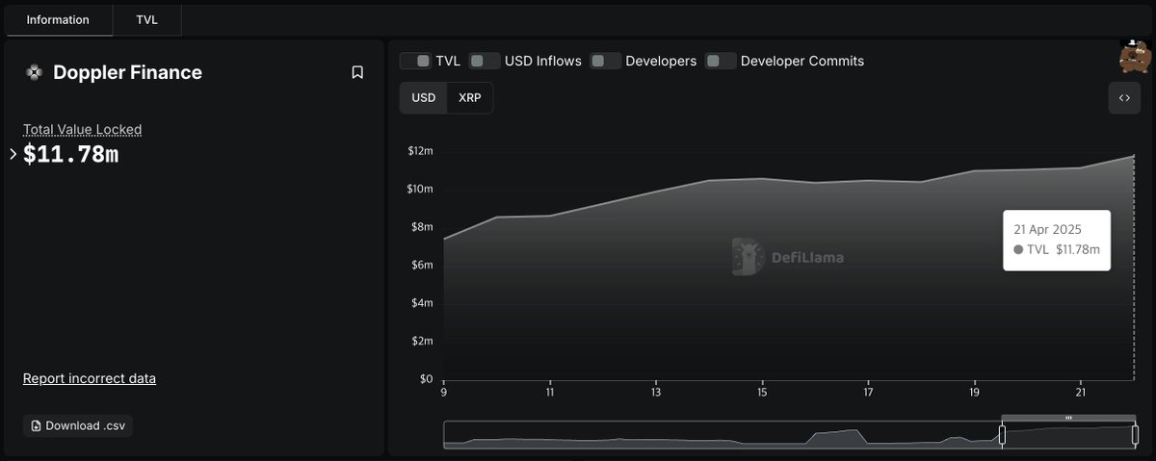Click the $8m y-axis label
The image size is (1156, 461).
coord(423,227)
